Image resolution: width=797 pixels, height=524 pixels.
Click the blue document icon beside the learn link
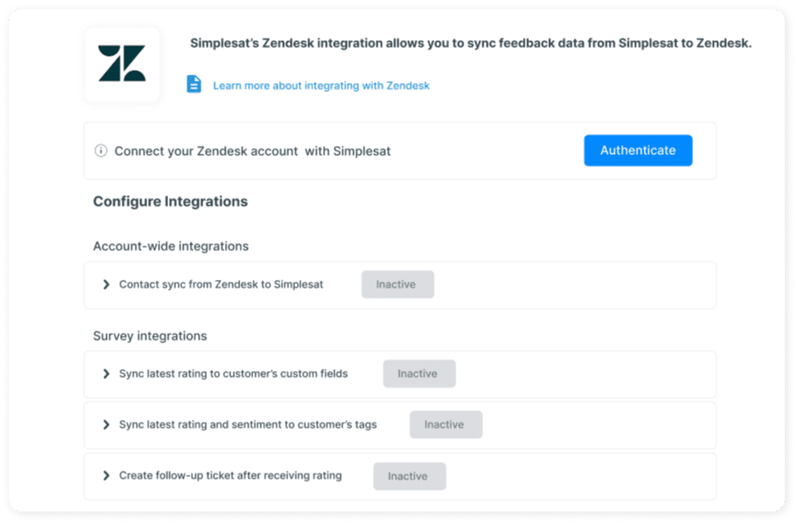(x=194, y=84)
